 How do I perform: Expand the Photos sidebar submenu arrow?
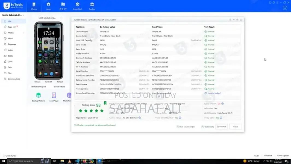tap(23, 33)
